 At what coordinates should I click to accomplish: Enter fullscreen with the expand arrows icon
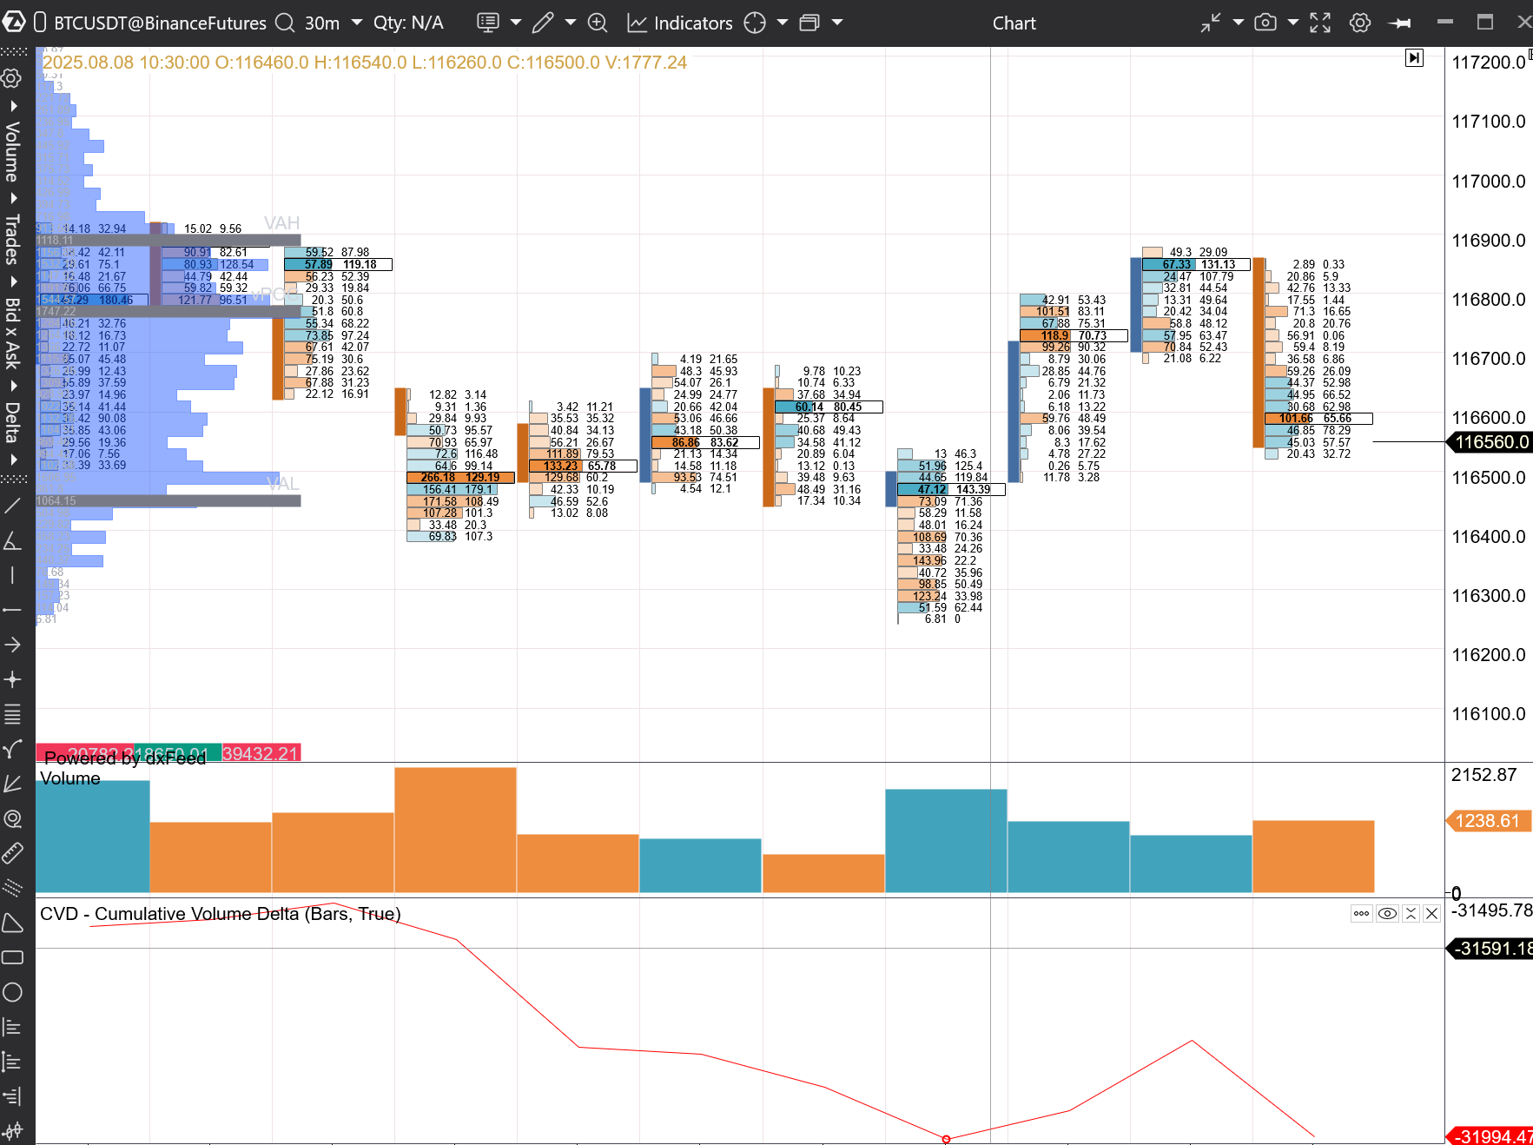click(x=1320, y=23)
